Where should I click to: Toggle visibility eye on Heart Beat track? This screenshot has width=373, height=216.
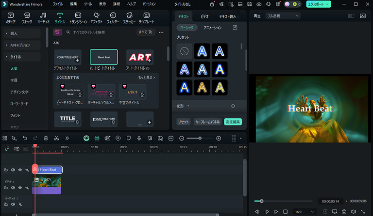click(x=20, y=170)
